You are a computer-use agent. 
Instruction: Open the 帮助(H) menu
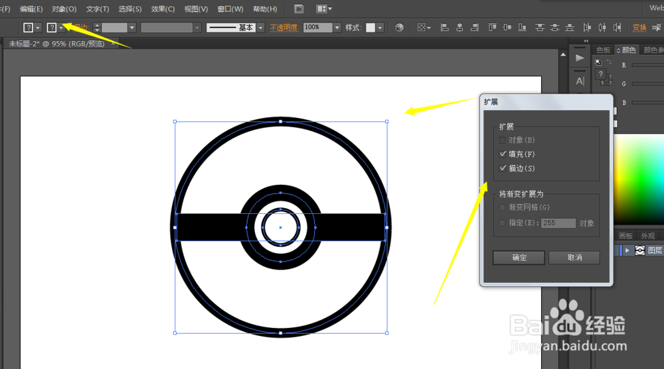click(x=265, y=9)
